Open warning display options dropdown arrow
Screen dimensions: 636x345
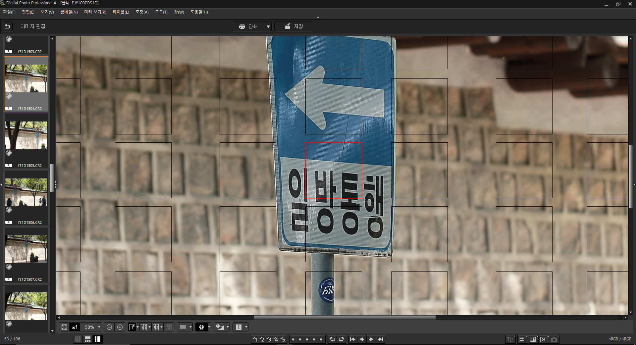[x=228, y=327]
